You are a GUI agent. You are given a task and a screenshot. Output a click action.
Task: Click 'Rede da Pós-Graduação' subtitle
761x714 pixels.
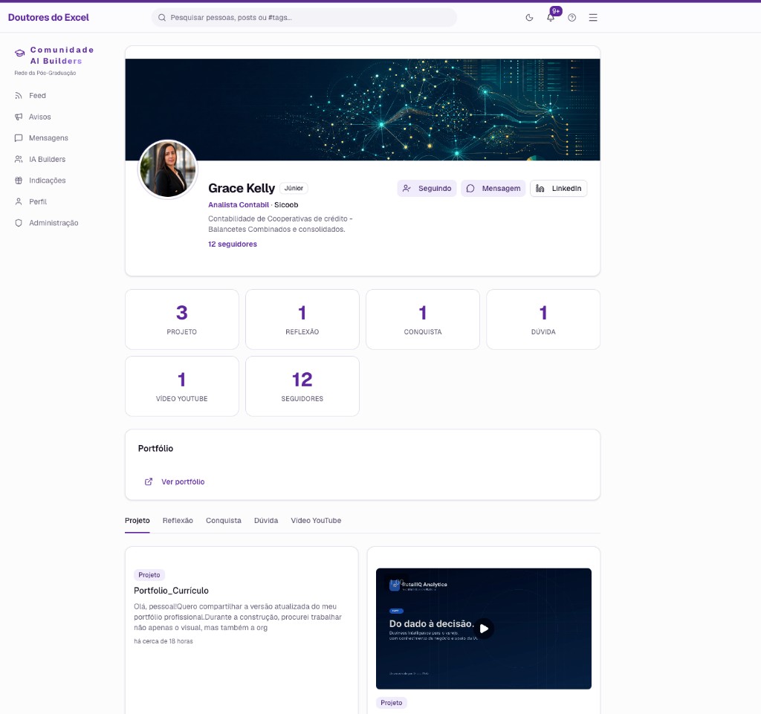click(45, 74)
